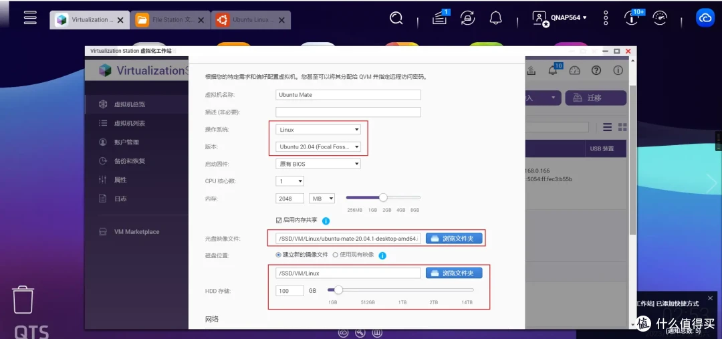This screenshot has height=339, width=722.
Task: Open the blue myQNAPcloud icon
Action: pyautogui.click(x=705, y=18)
